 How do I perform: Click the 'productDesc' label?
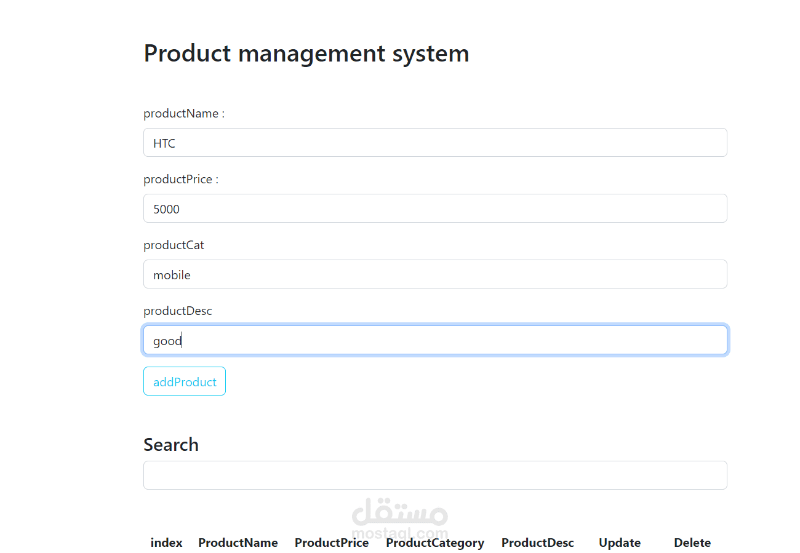(x=178, y=311)
